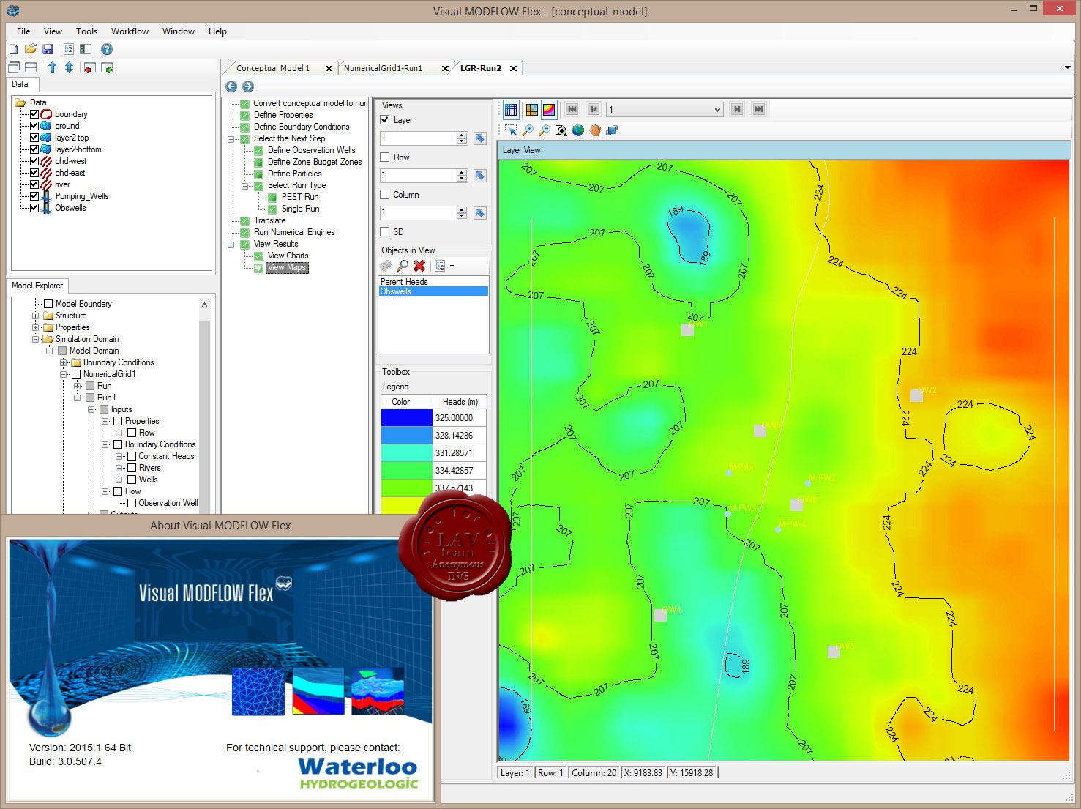This screenshot has height=809, width=1081.
Task: Toggle color cell shading icon
Action: pyautogui.click(x=531, y=110)
